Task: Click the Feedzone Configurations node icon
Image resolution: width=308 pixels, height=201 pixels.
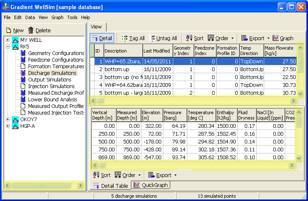Action: tap(23, 60)
